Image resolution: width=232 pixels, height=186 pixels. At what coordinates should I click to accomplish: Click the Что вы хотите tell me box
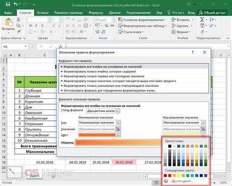(x=176, y=13)
